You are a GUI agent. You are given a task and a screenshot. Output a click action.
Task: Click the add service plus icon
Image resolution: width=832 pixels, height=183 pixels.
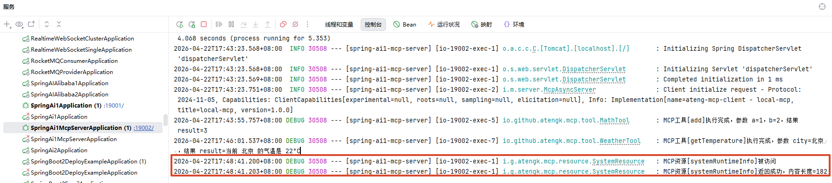(7, 24)
